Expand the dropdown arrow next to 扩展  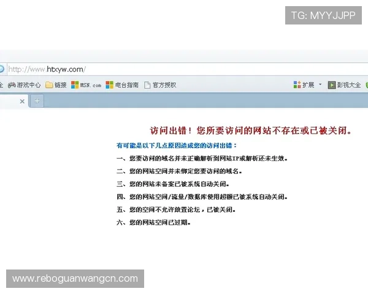click(x=320, y=85)
